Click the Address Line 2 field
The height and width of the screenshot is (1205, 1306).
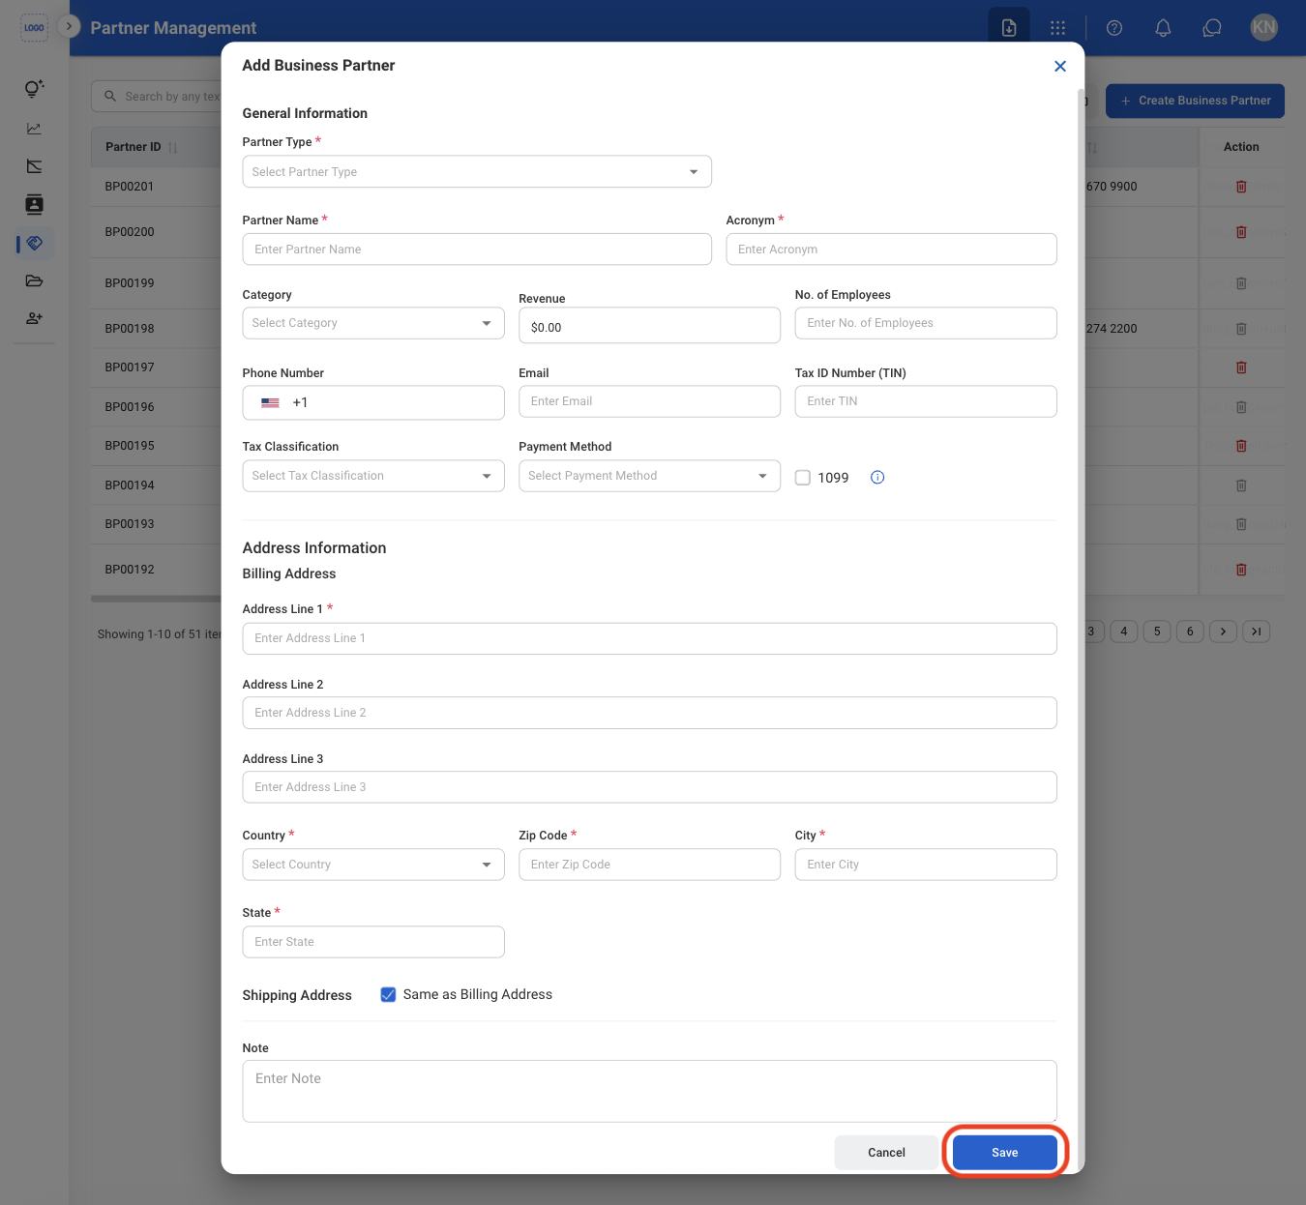tap(649, 713)
